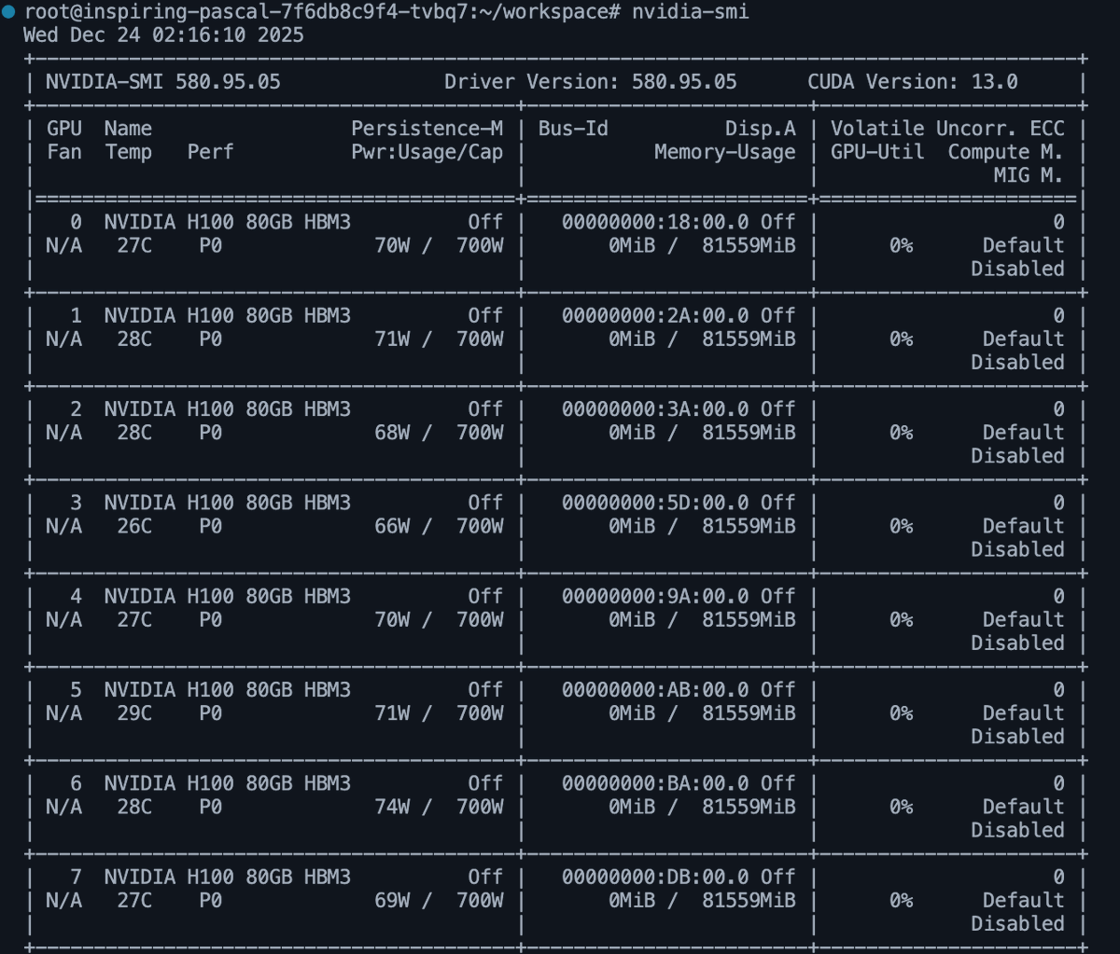This screenshot has height=954, width=1120.
Task: Click the 0MiB / 81559MiB memory of GPU 7
Action: click(702, 900)
